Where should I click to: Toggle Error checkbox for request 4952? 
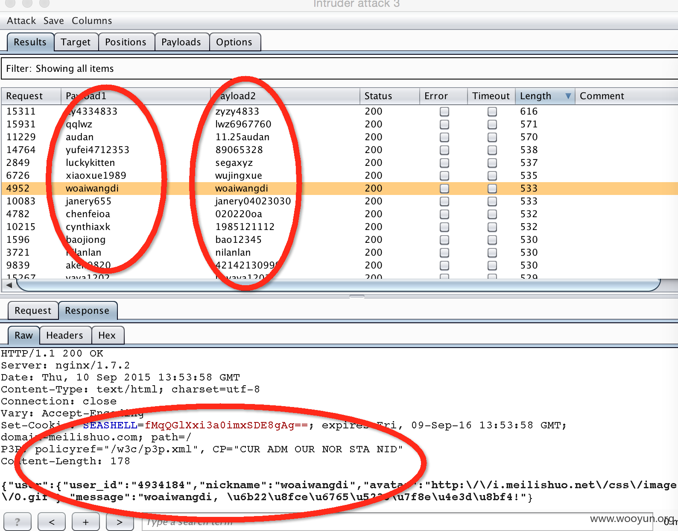[444, 189]
